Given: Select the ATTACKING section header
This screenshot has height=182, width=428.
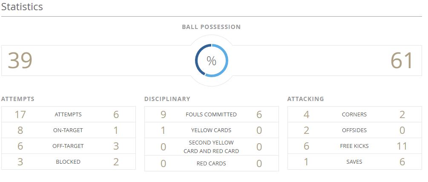Looking at the screenshot, I should pos(305,99).
